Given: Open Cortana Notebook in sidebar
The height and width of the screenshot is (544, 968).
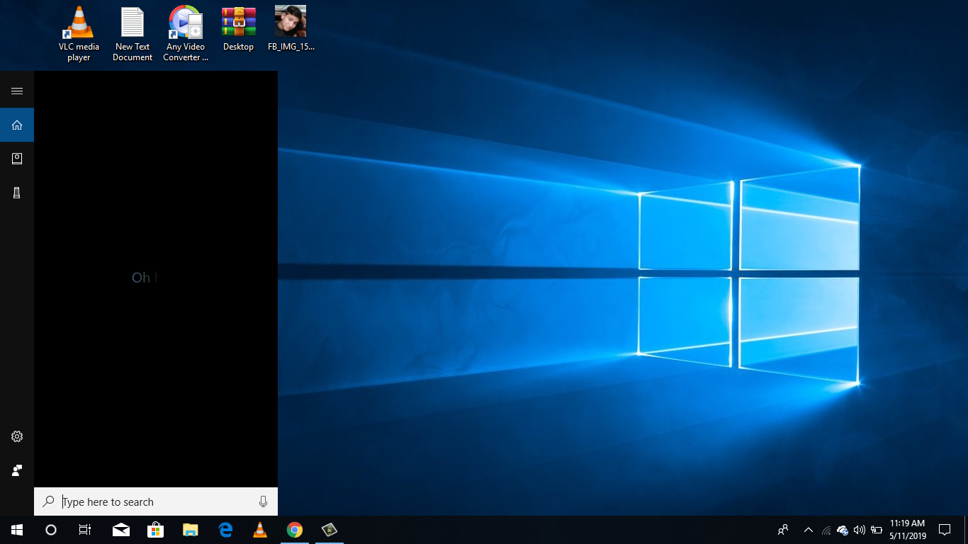Looking at the screenshot, I should [x=17, y=159].
